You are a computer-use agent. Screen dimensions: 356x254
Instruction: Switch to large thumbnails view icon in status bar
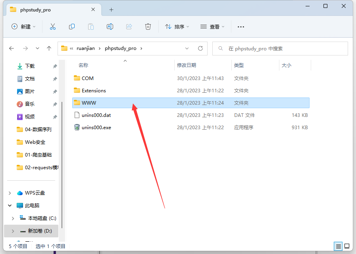347,246
